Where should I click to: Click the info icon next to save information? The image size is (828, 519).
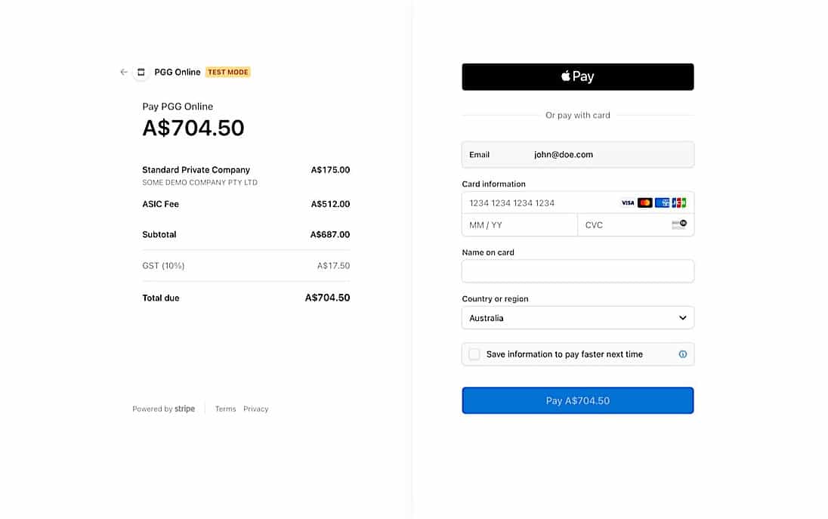coord(683,354)
